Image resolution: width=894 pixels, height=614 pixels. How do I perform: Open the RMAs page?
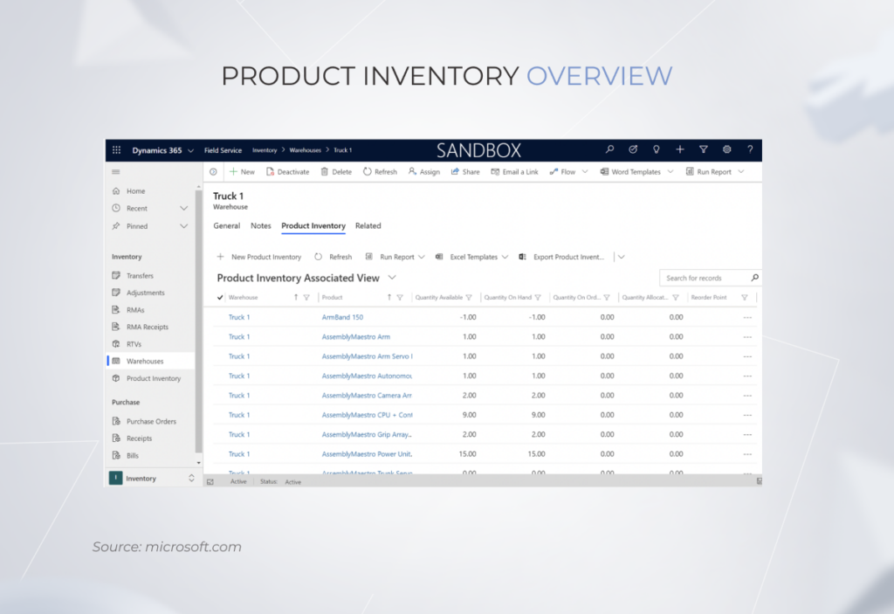click(138, 309)
